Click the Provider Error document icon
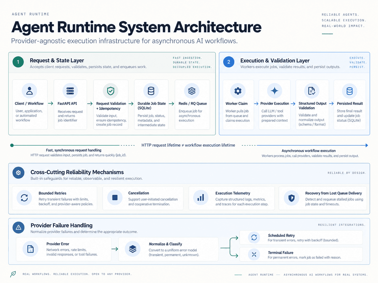The height and width of the screenshot is (283, 378). click(x=30, y=249)
